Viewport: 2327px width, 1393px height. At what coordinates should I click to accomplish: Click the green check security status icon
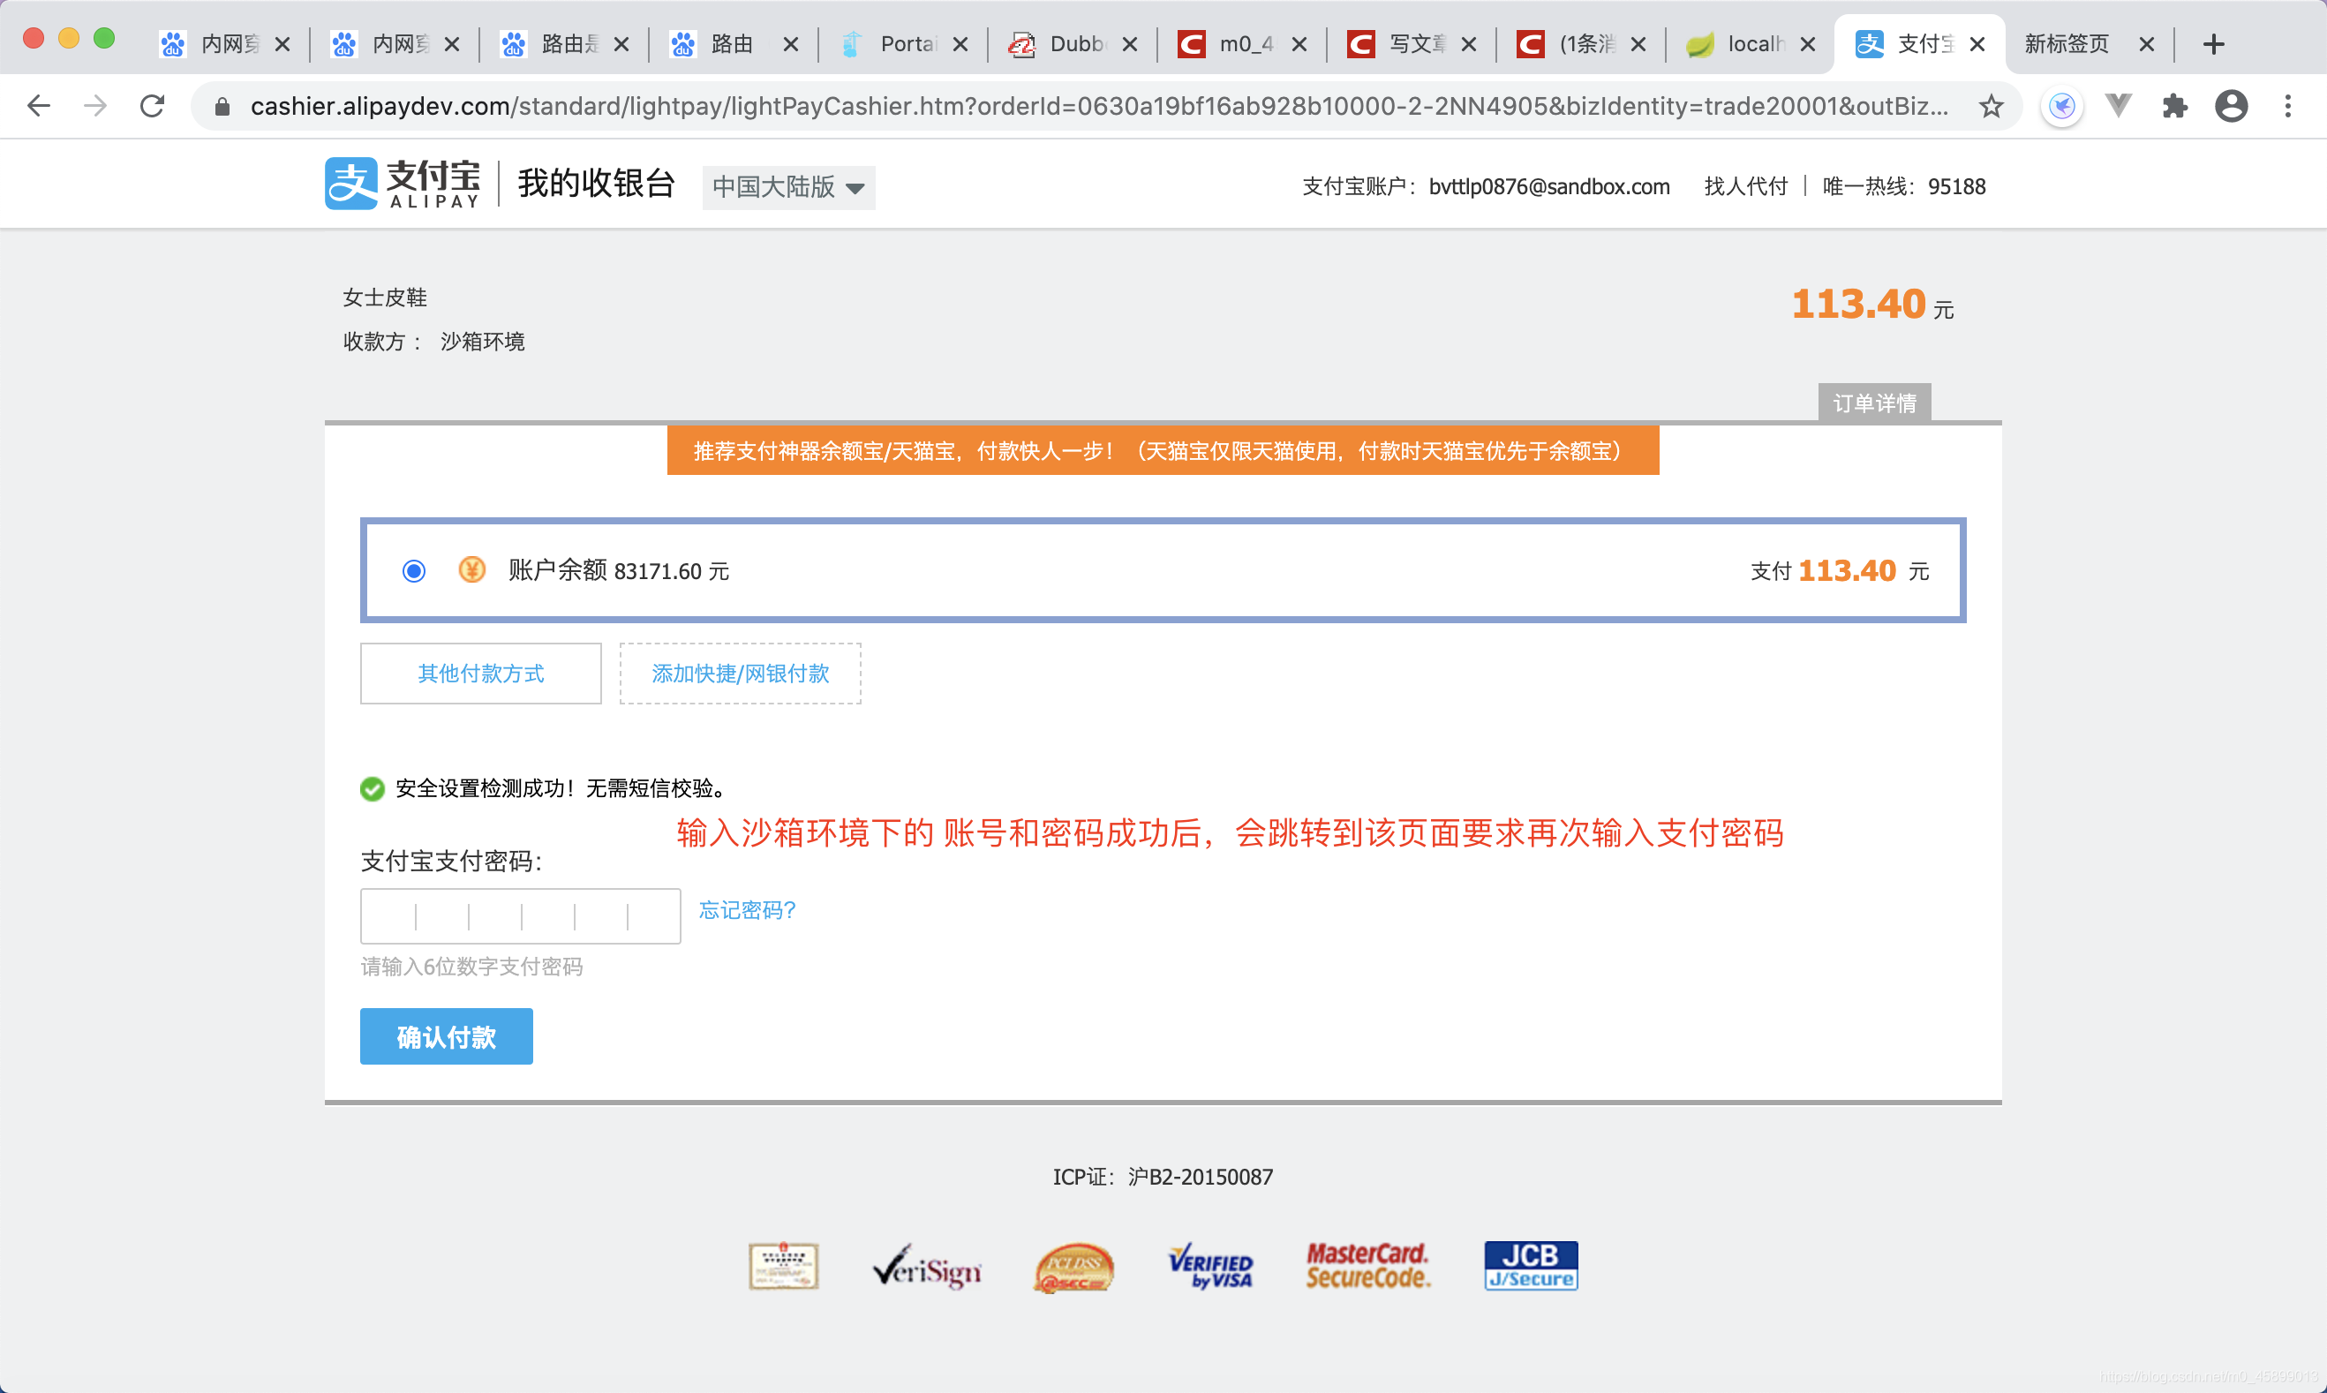point(373,788)
